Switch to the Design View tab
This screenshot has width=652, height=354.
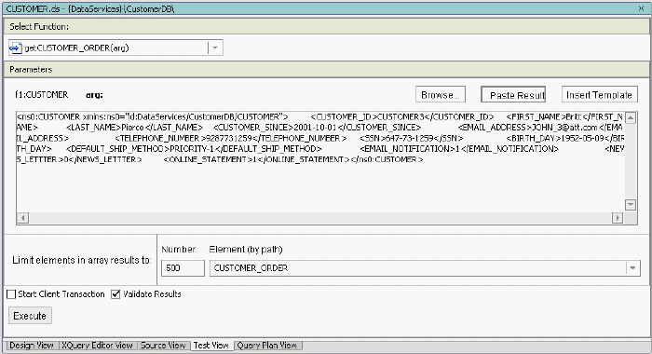[32, 346]
